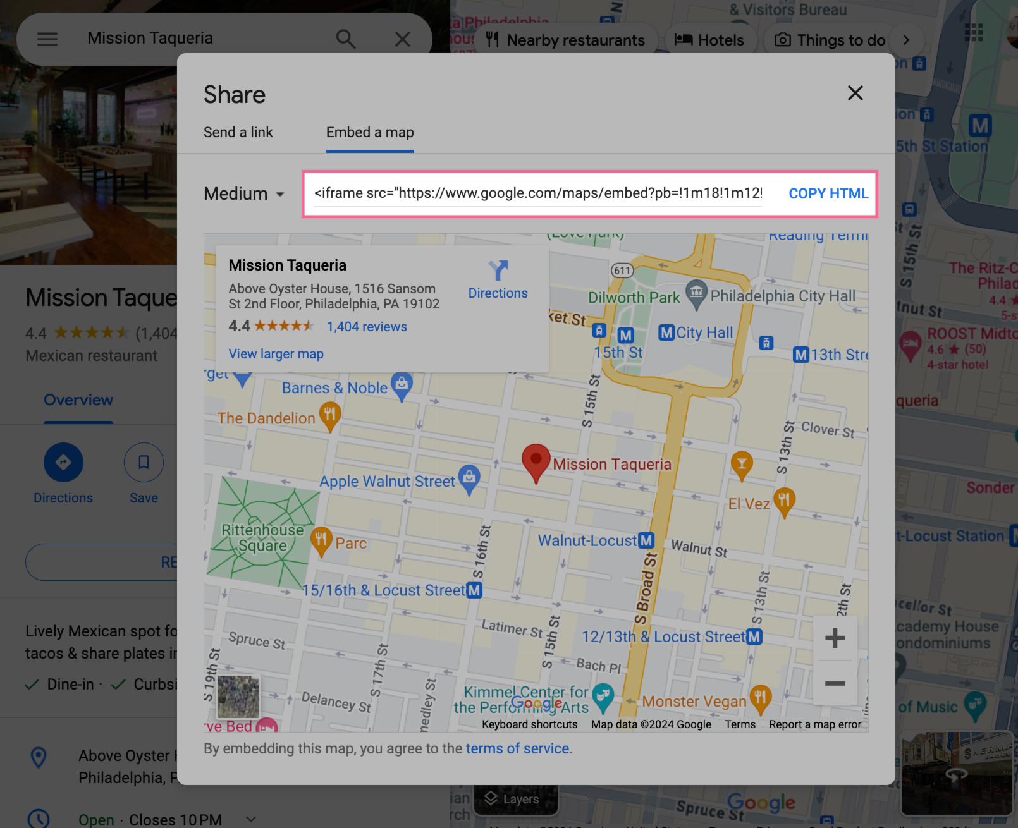This screenshot has width=1018, height=828.
Task: Open the main navigation hamburger menu
Action: coord(47,39)
